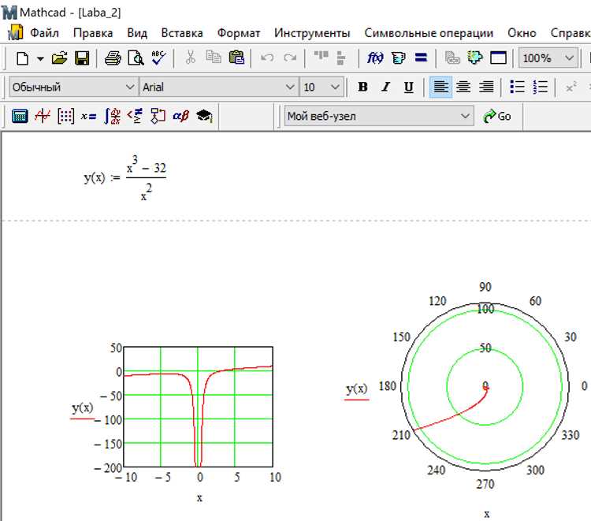The width and height of the screenshot is (591, 521).
Task: Toggle bold formatting
Action: pyautogui.click(x=362, y=87)
